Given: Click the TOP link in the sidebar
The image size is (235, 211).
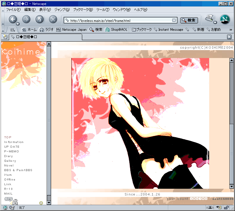Looking at the screenshot, I should (x=8, y=137).
